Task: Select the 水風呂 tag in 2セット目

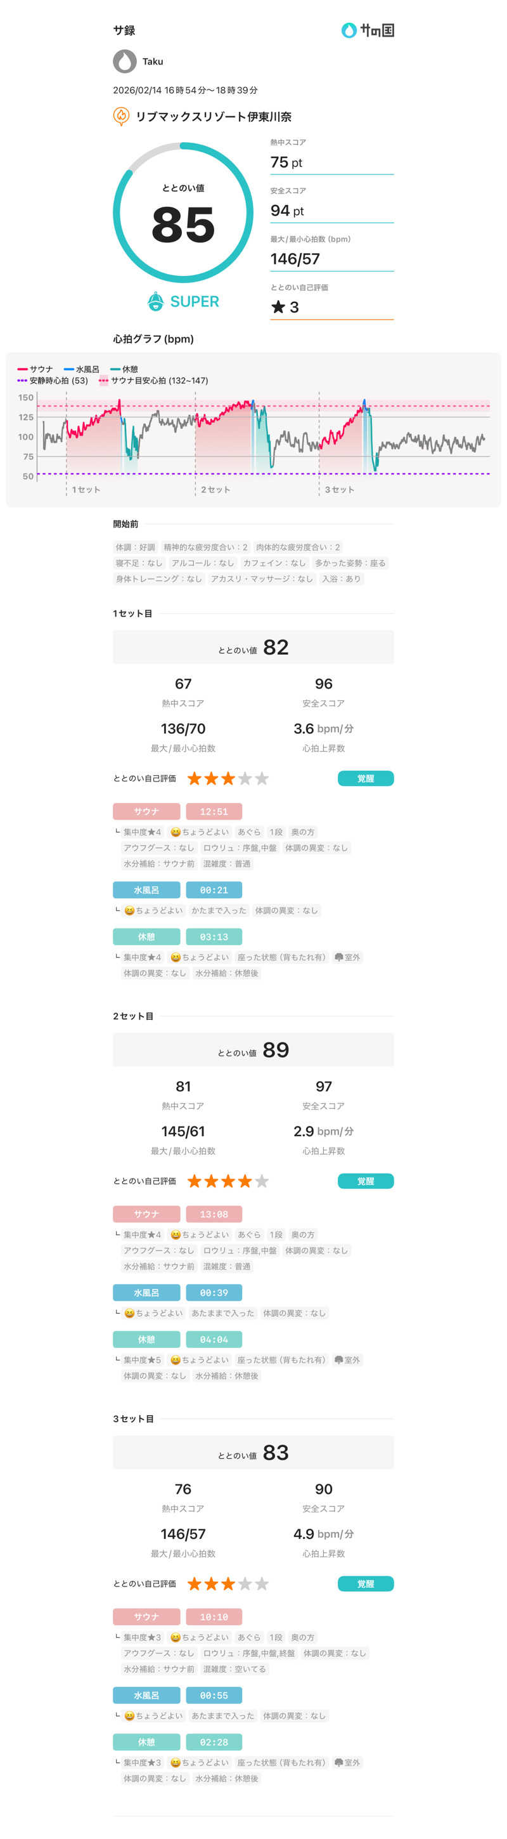Action: point(146,1293)
